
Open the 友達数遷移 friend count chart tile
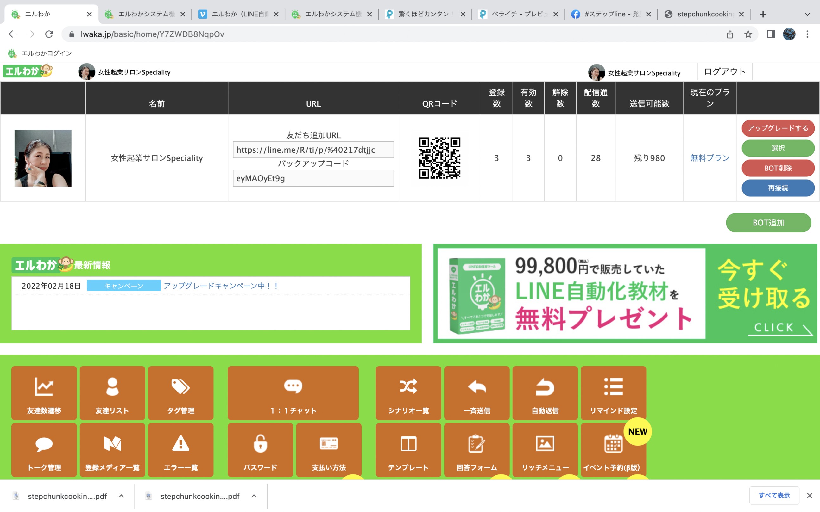point(44,393)
